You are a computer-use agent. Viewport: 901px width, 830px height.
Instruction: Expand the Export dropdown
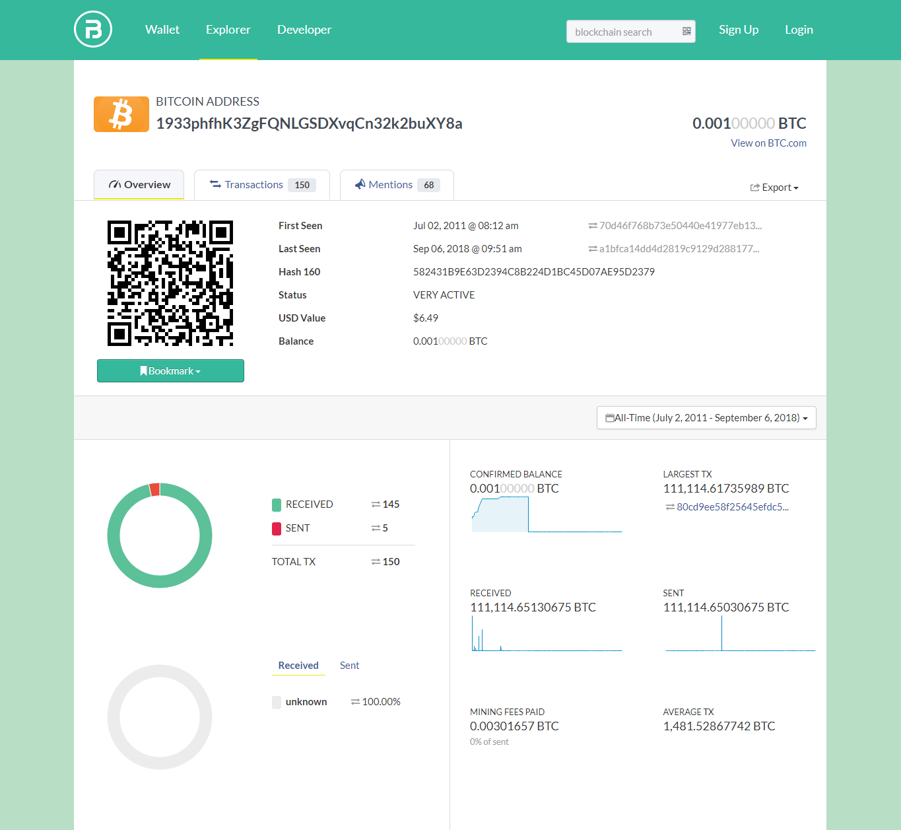774,188
